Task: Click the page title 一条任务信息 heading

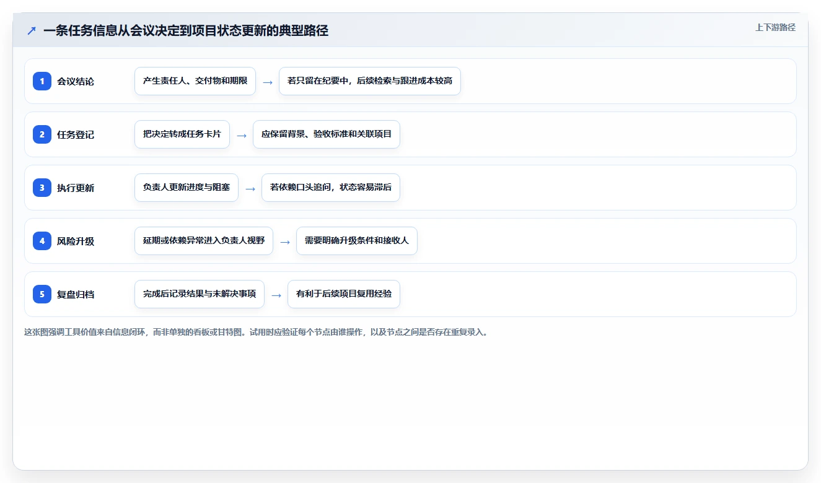Action: tap(186, 30)
